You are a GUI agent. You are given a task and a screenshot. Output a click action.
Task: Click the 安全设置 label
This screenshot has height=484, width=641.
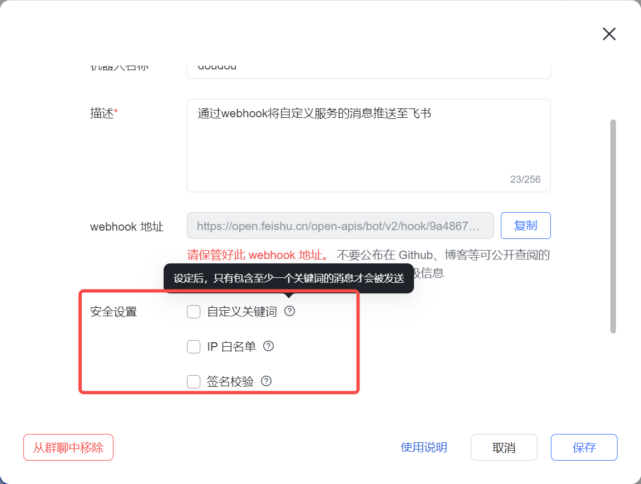[114, 312]
